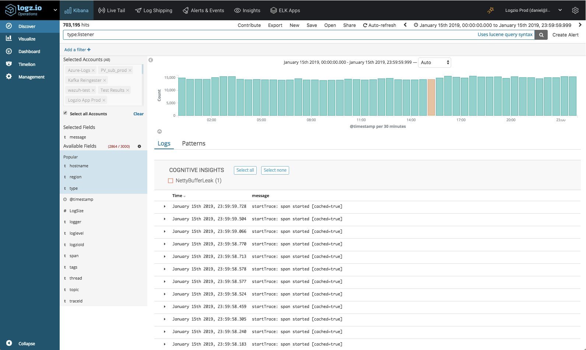Select the message selected field
The image size is (586, 350).
[78, 137]
